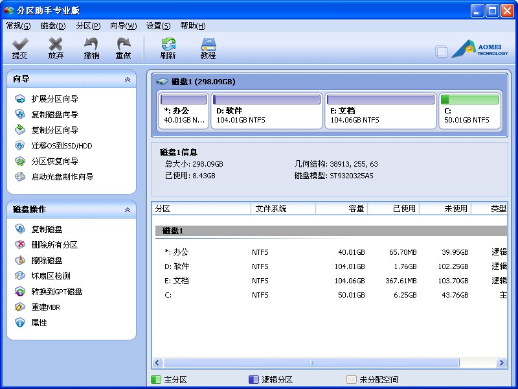Open the disk 属性 info icon
This screenshot has height=389, width=518.
click(x=20, y=322)
